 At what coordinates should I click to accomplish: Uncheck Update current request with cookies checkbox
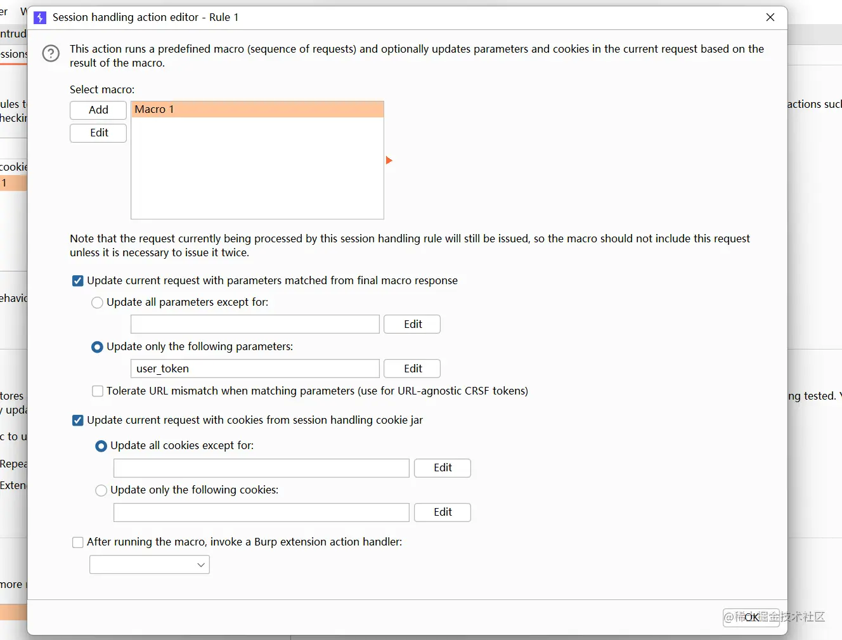[78, 421]
